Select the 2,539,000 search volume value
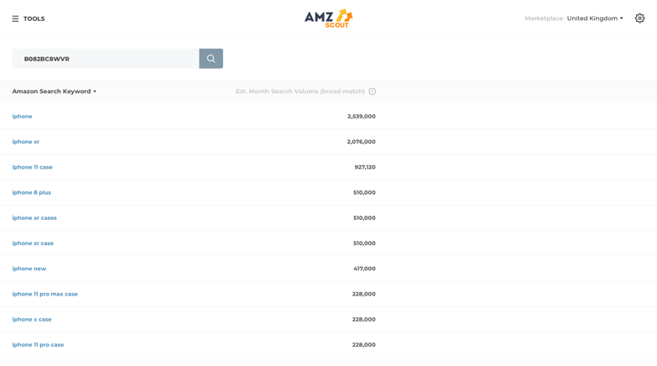The width and height of the screenshot is (657, 366). 361,116
